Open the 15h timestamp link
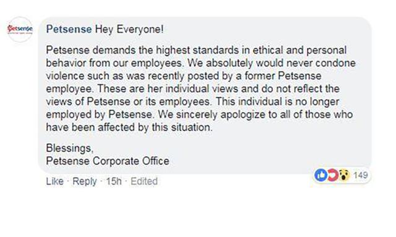This screenshot has width=396, height=237. pyautogui.click(x=114, y=181)
